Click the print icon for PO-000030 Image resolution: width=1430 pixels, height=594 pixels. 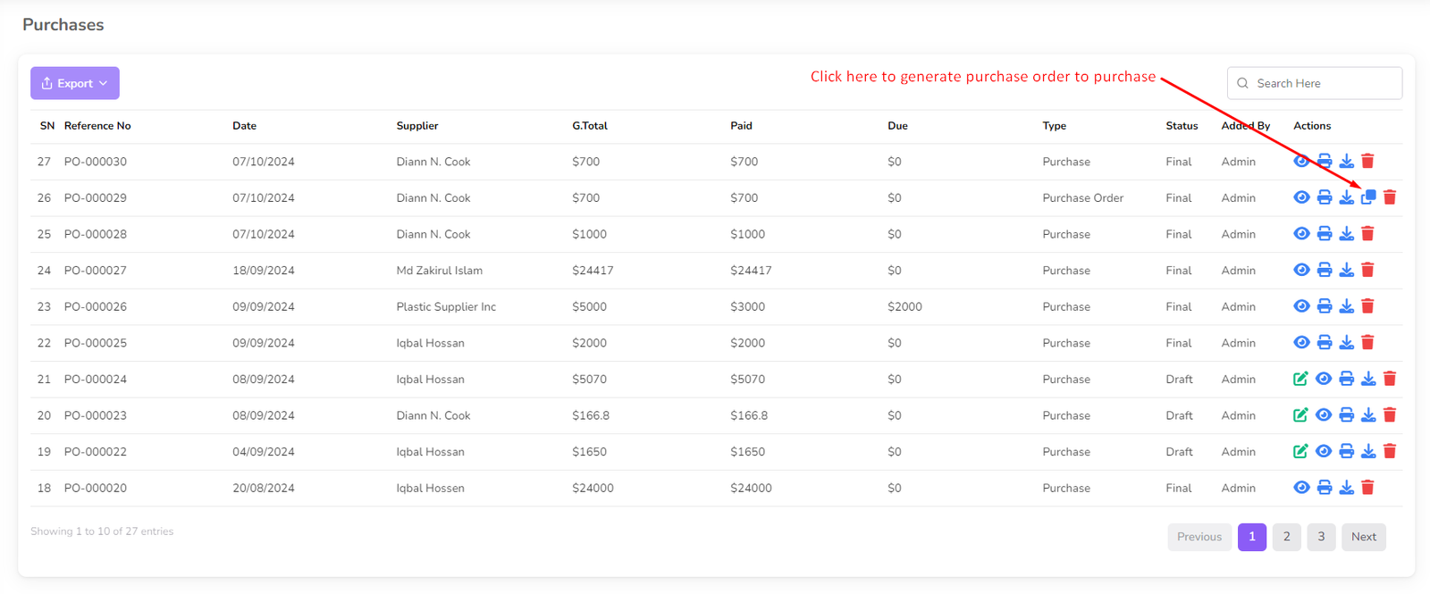(x=1324, y=162)
